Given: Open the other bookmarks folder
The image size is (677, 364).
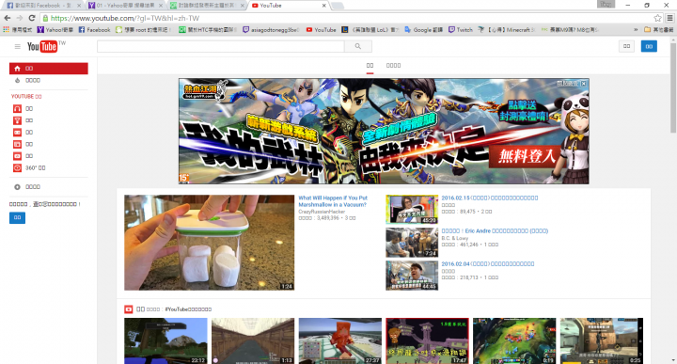Looking at the screenshot, I should click(658, 30).
